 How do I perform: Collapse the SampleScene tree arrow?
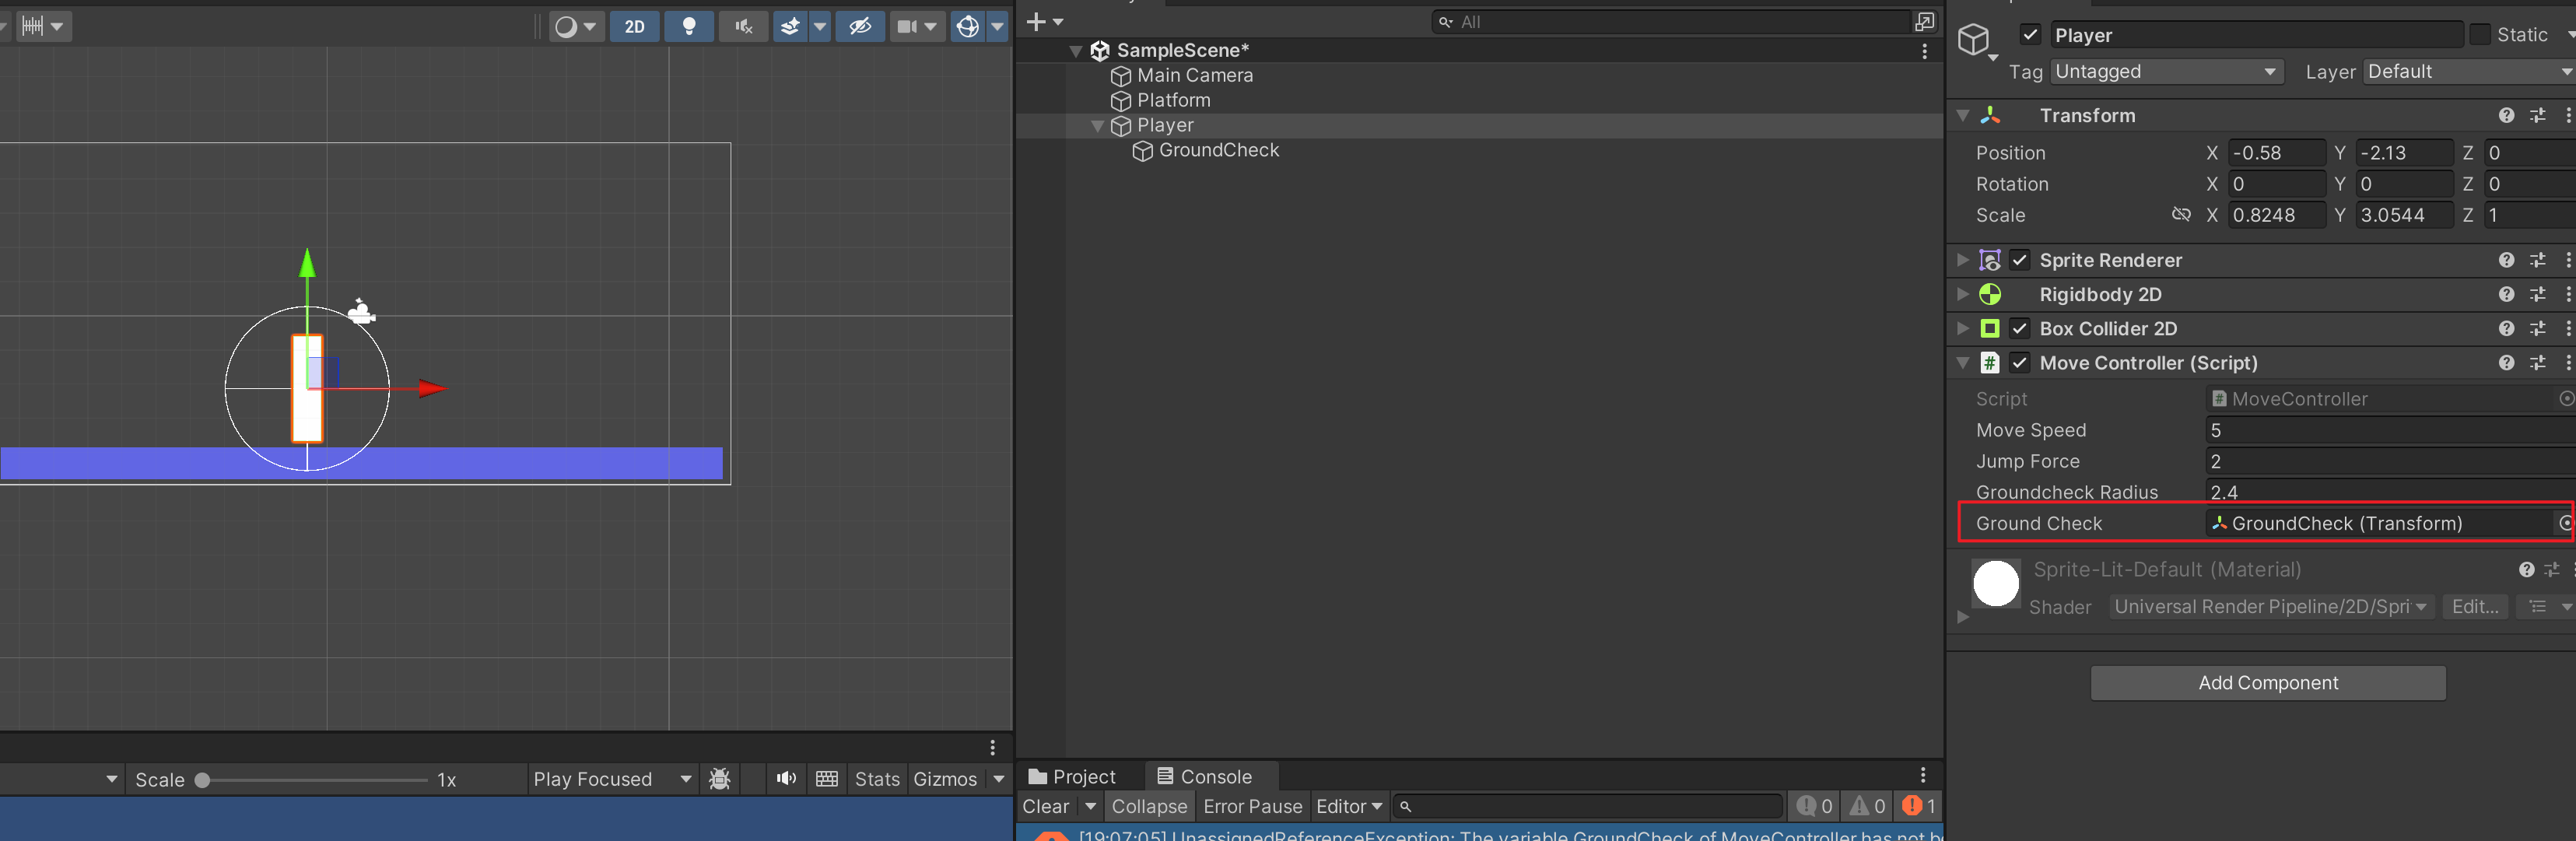point(1076,50)
